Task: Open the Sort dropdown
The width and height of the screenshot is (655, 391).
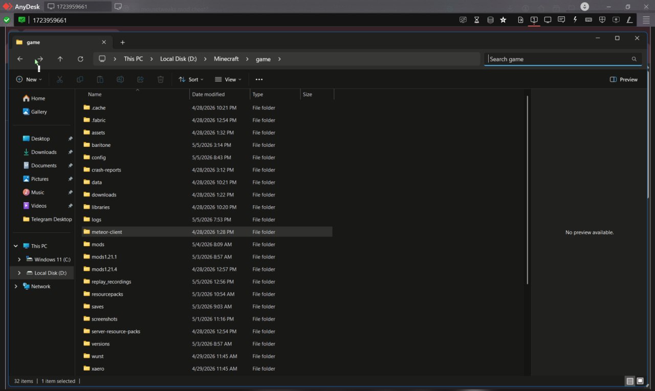Action: point(191,79)
